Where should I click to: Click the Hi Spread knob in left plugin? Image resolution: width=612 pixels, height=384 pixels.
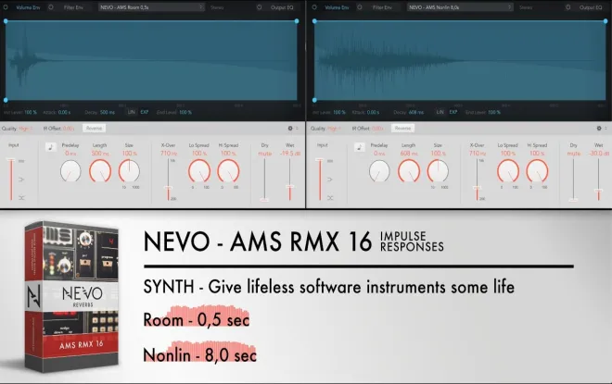[x=228, y=171]
